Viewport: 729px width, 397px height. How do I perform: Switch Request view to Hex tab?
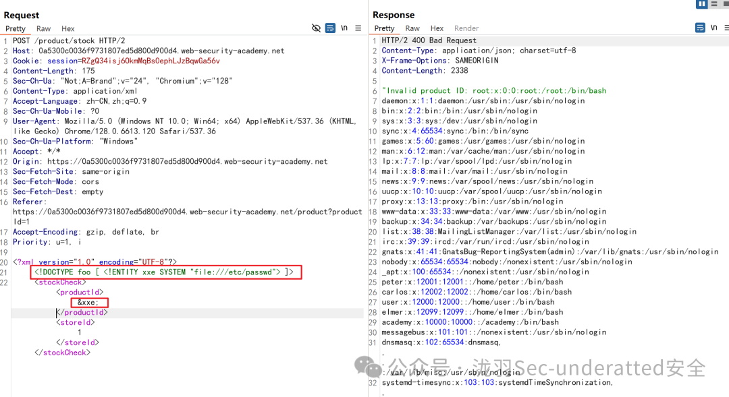[x=68, y=28]
